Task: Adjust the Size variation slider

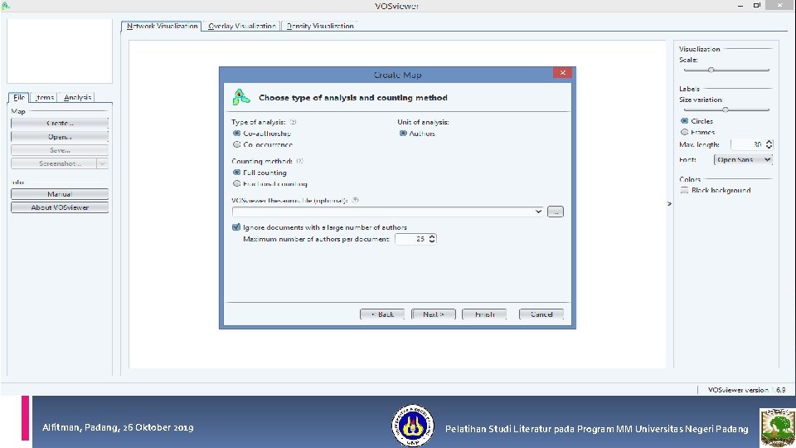Action: pyautogui.click(x=726, y=110)
